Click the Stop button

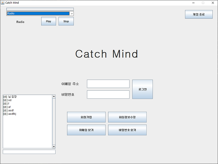point(66,21)
